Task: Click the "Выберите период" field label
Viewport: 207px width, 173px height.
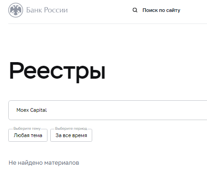Action: (71, 128)
